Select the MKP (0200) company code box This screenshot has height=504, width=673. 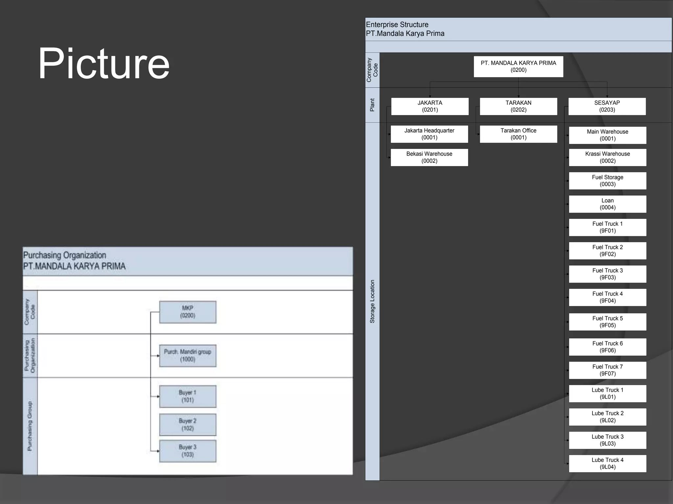click(188, 312)
